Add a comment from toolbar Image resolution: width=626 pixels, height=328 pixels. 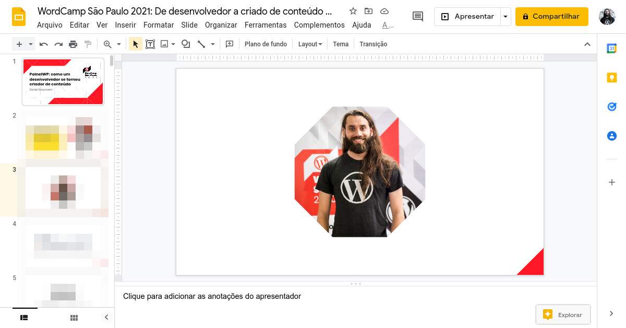[x=230, y=44]
